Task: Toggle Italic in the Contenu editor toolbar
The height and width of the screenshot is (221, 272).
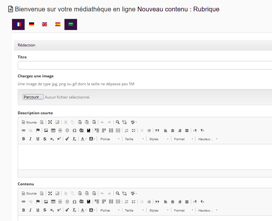Action: [x=31, y=211]
